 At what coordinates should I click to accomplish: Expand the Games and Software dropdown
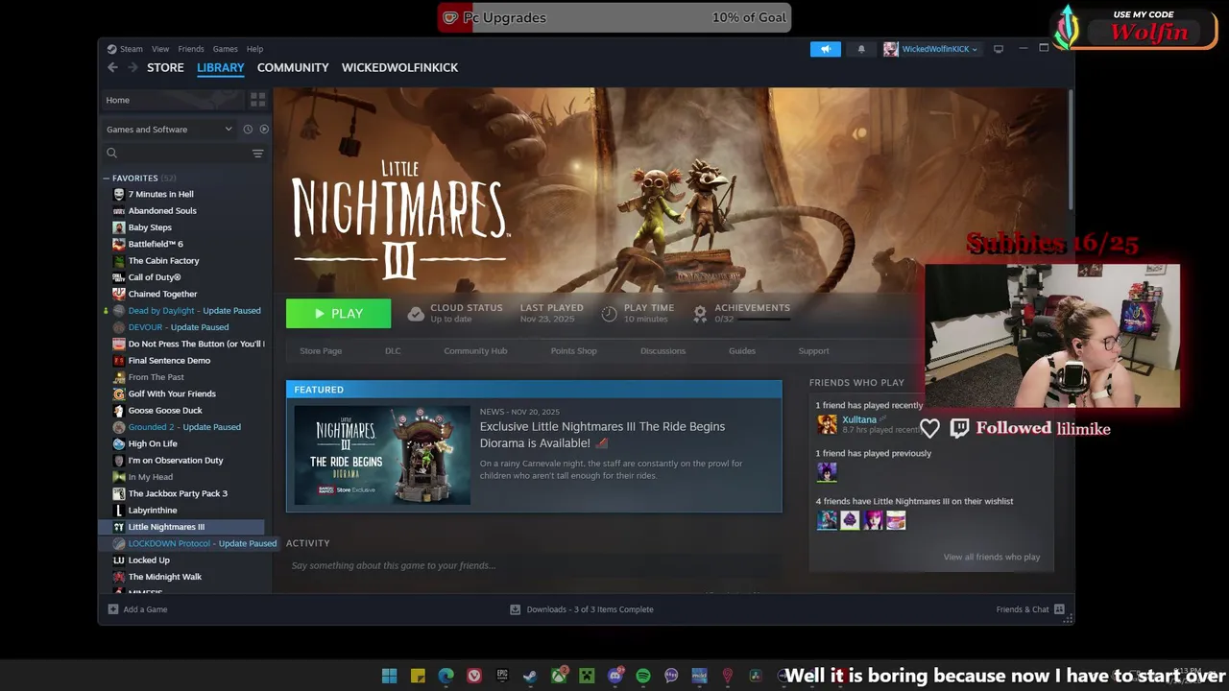coord(170,129)
